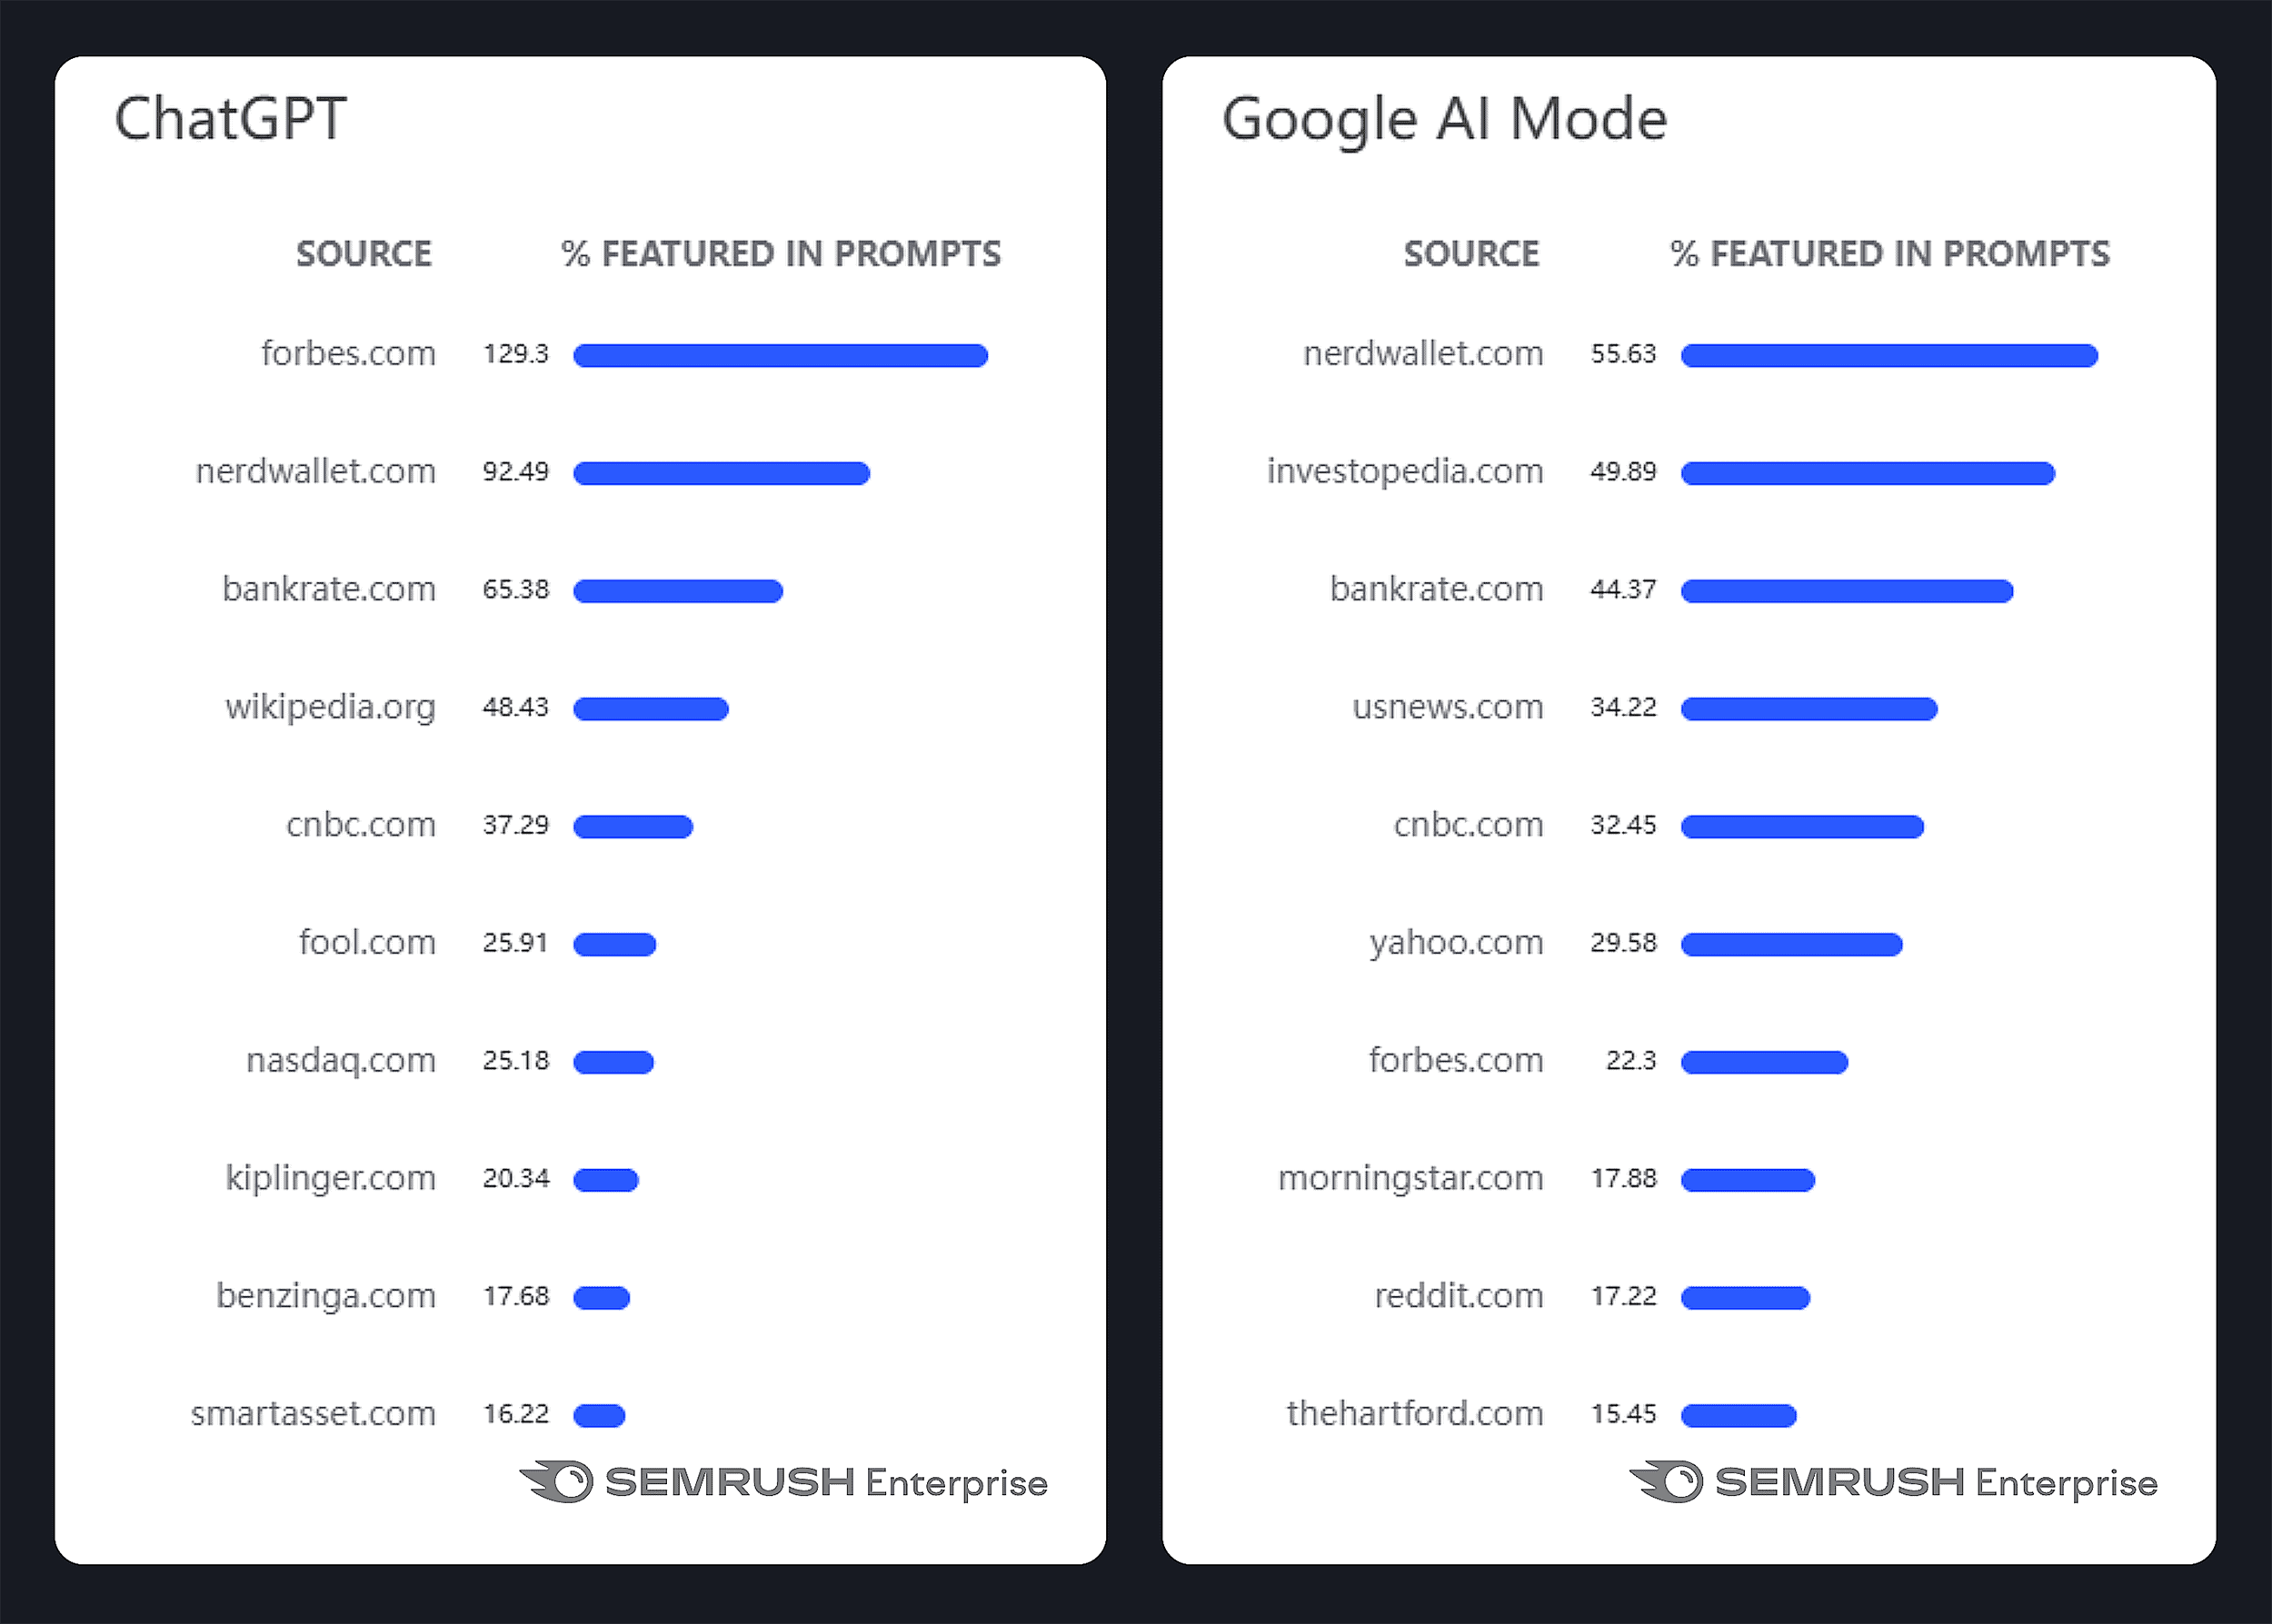Image resolution: width=2272 pixels, height=1624 pixels.
Task: Click the SOURCE column header in ChatGPT panel
Action: click(364, 254)
